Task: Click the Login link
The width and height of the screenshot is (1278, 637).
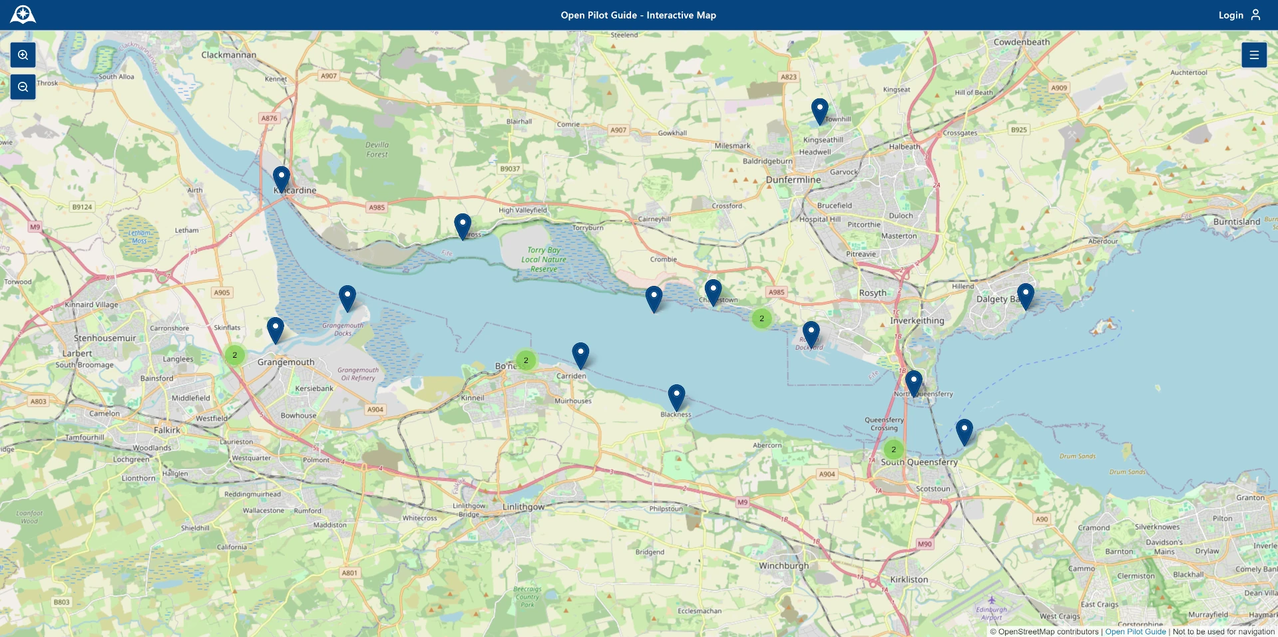Action: 1230,15
